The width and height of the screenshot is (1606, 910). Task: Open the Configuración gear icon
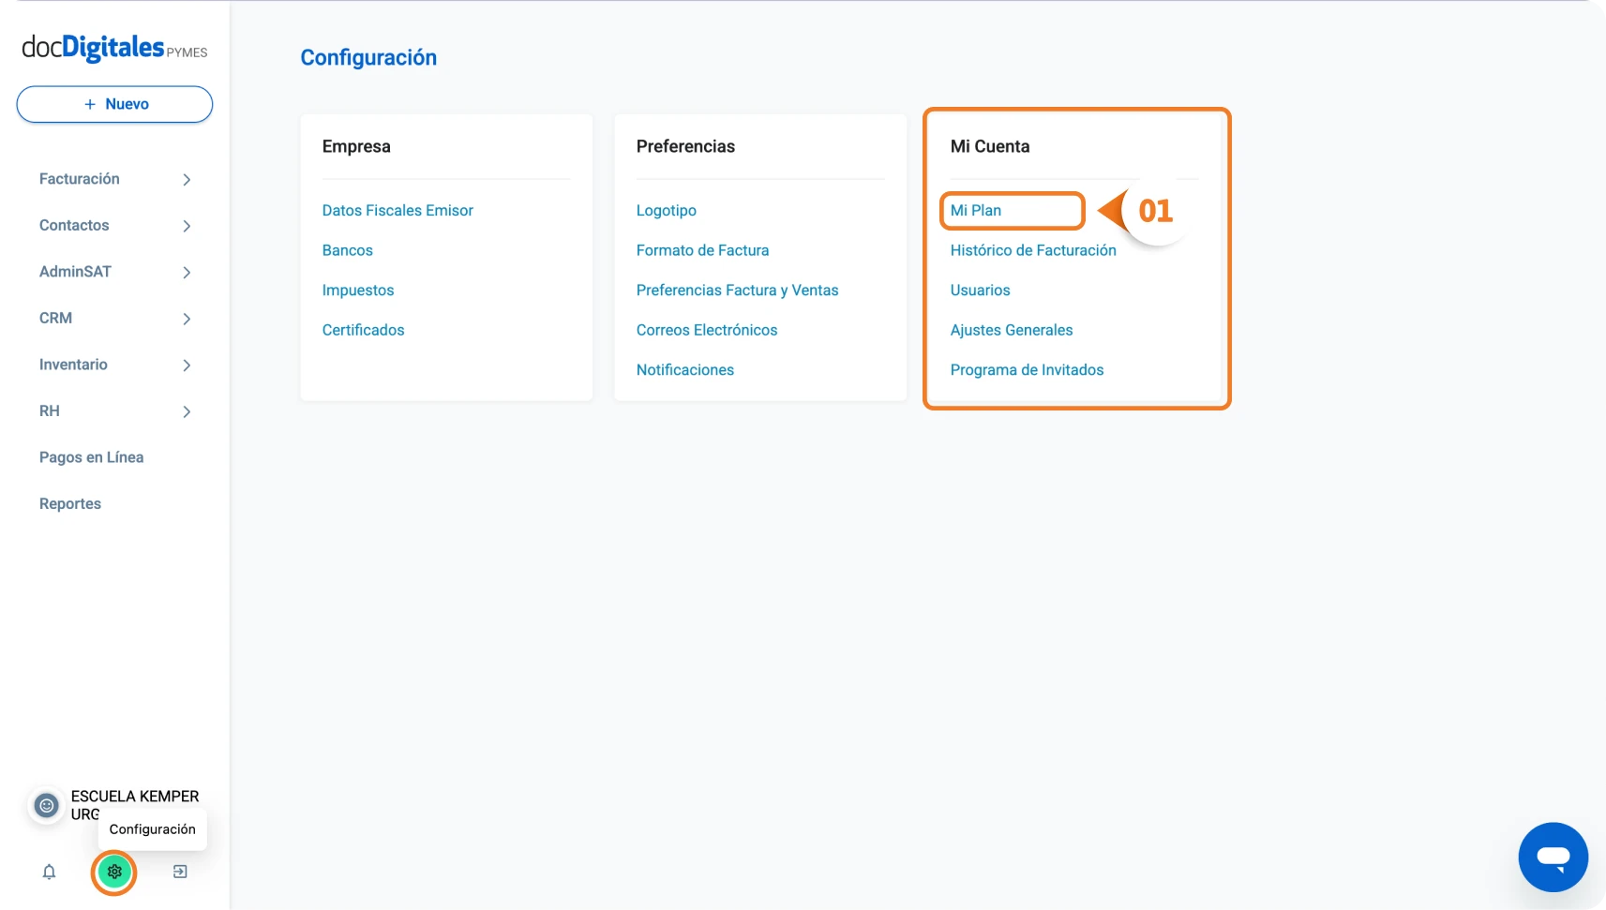(114, 872)
